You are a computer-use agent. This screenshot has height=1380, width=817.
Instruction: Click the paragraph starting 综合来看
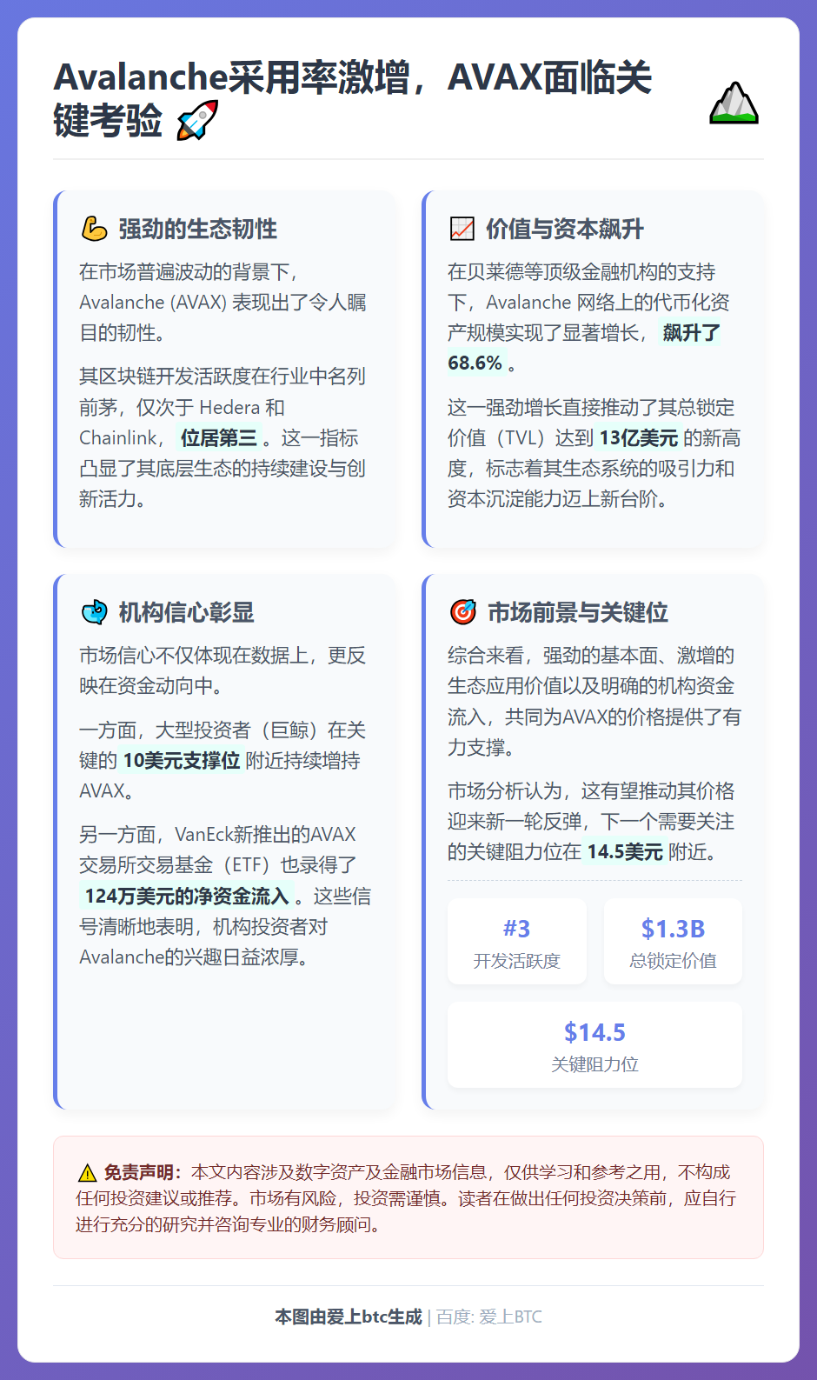[594, 701]
